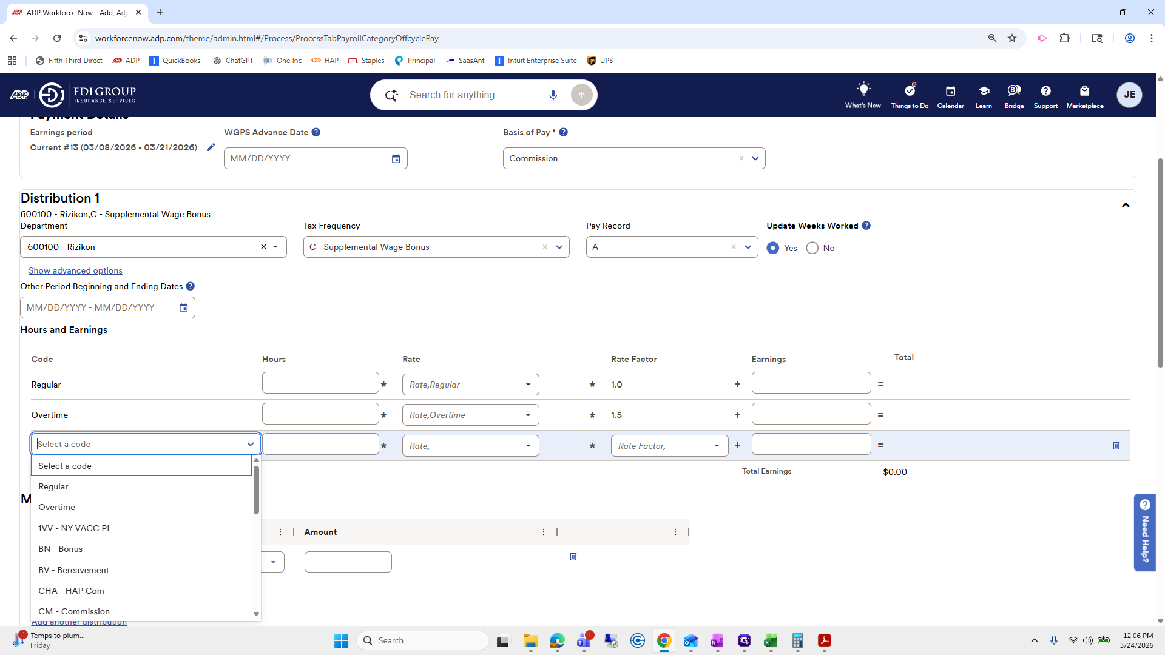Image resolution: width=1165 pixels, height=655 pixels.
Task: Open Things to Do checklist icon
Action: pyautogui.click(x=909, y=91)
